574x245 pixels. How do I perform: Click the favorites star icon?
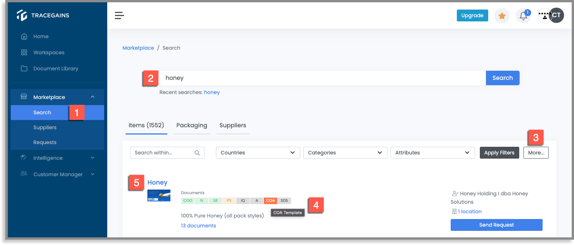pos(502,15)
